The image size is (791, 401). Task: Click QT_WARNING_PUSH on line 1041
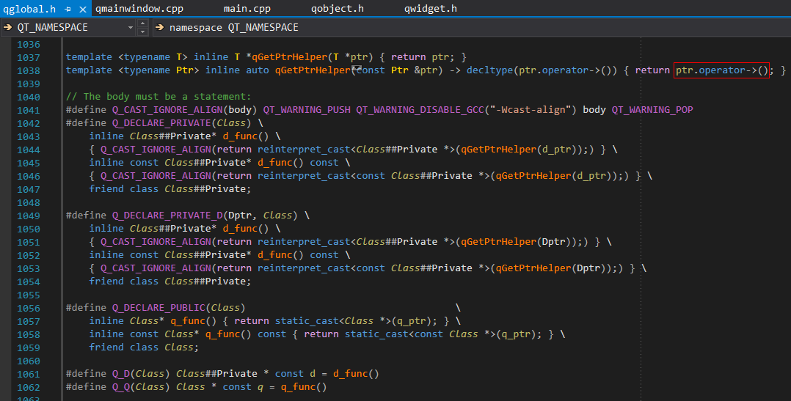pos(307,110)
